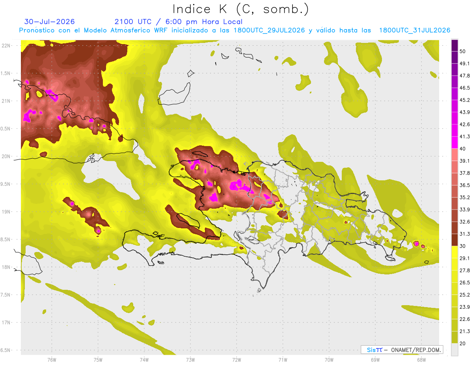Click the colorbar value 31.3
The image size is (473, 365).
click(x=465, y=234)
